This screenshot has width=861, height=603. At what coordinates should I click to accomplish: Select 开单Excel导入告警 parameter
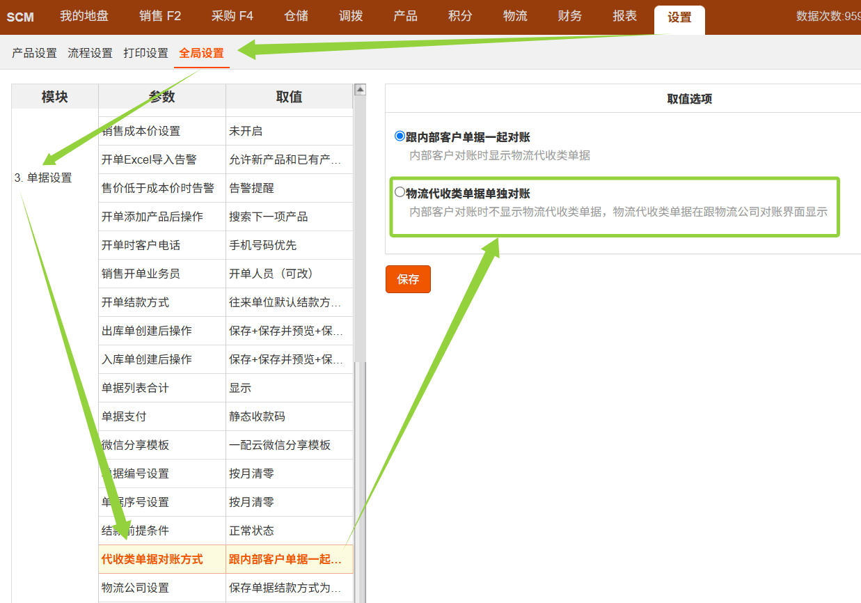pyautogui.click(x=149, y=159)
